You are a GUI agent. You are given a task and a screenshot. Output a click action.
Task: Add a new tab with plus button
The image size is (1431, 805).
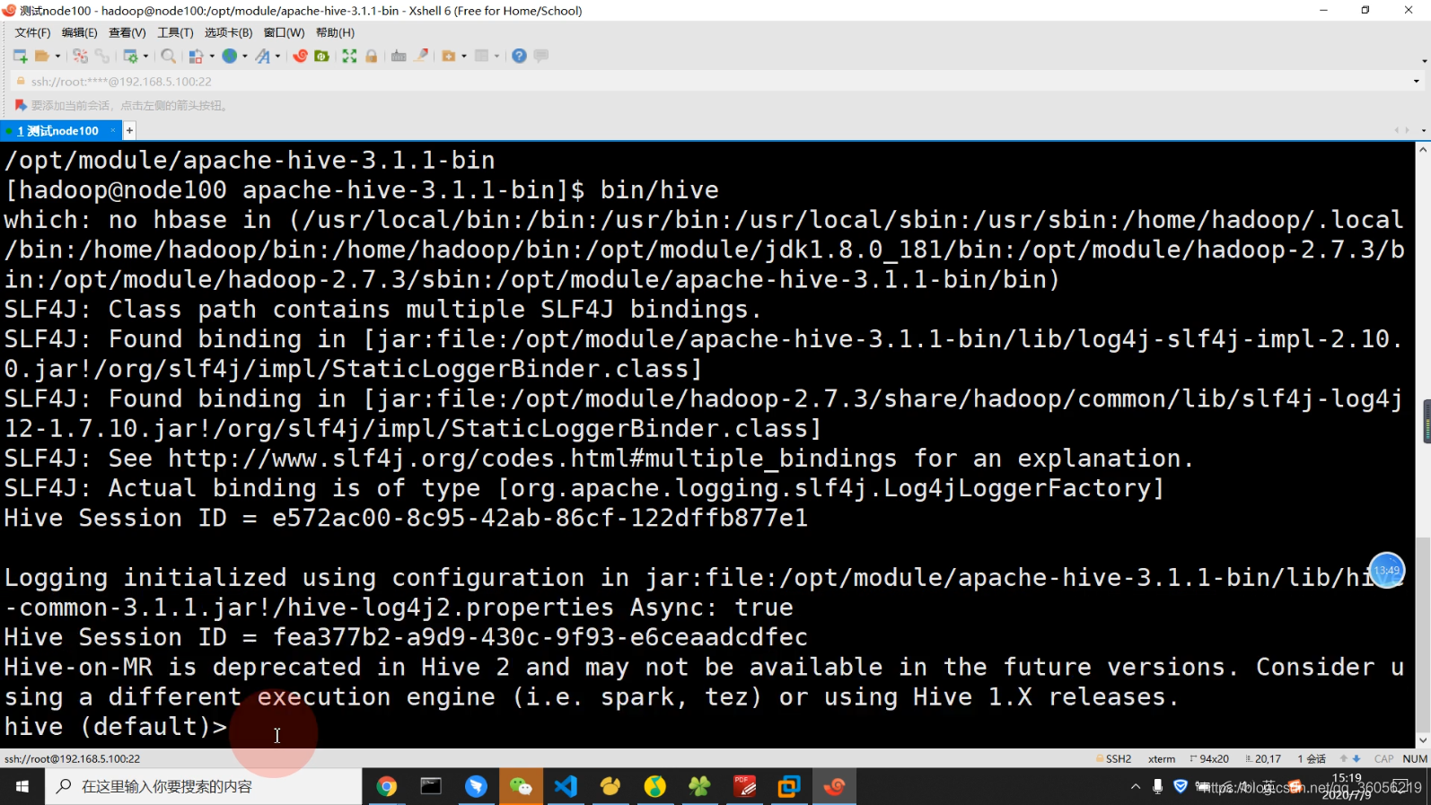[129, 131]
